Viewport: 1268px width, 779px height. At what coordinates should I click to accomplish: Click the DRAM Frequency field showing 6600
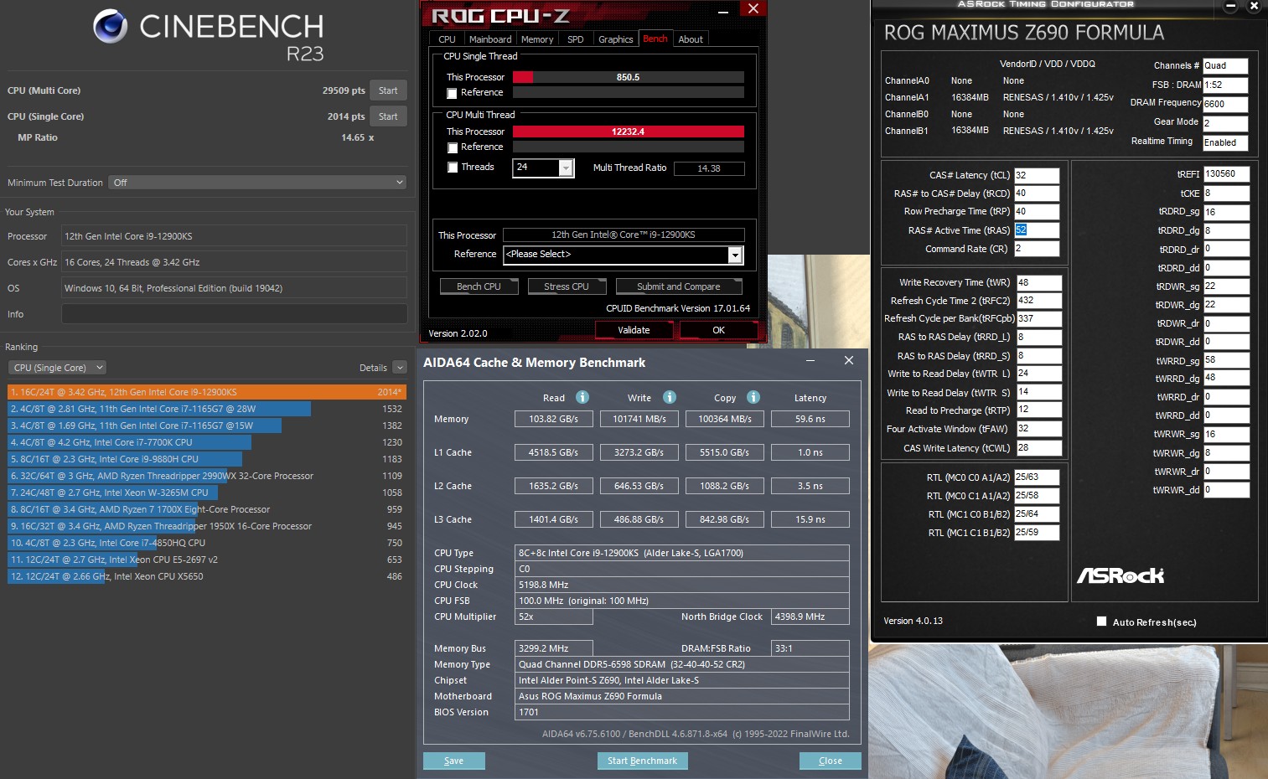point(1225,105)
